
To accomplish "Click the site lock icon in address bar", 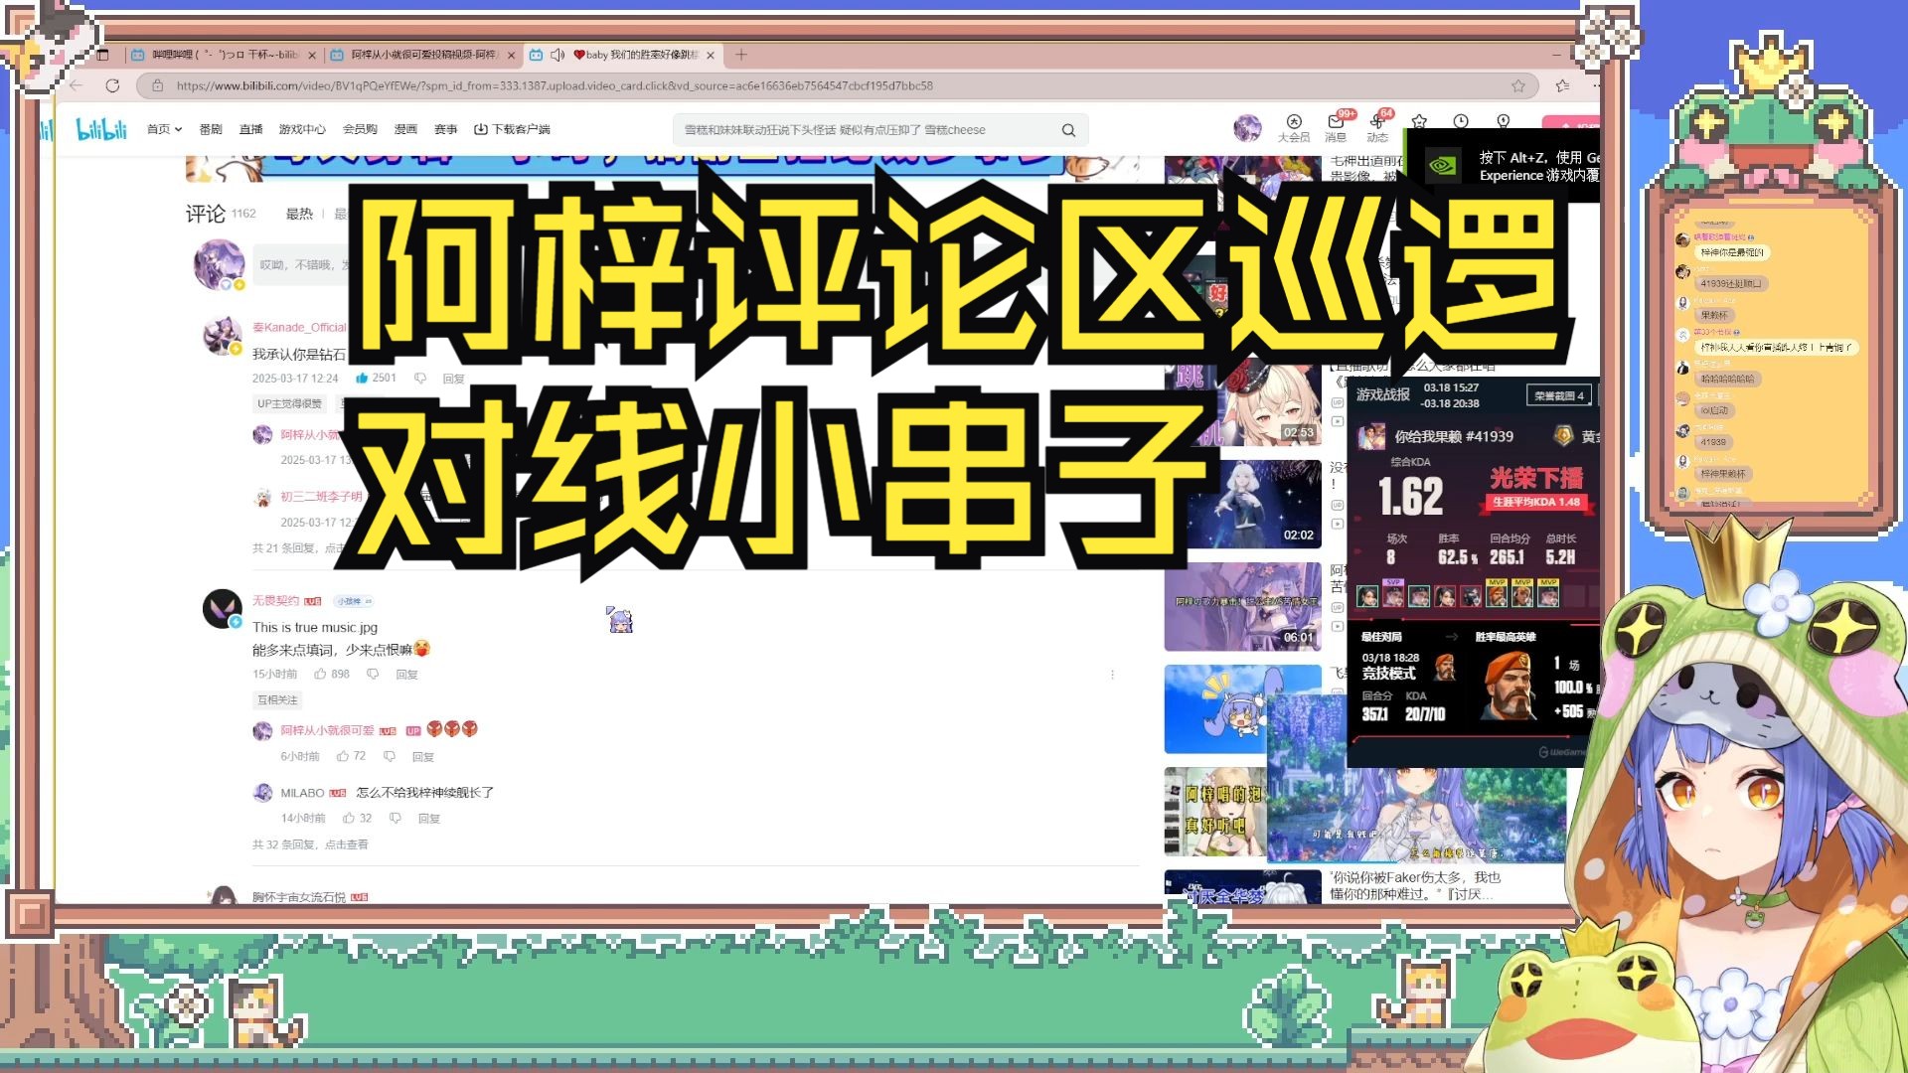I will click(x=157, y=85).
